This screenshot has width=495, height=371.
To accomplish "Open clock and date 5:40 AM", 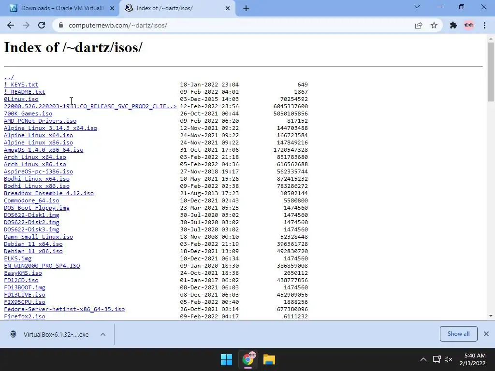I will coord(473,359).
